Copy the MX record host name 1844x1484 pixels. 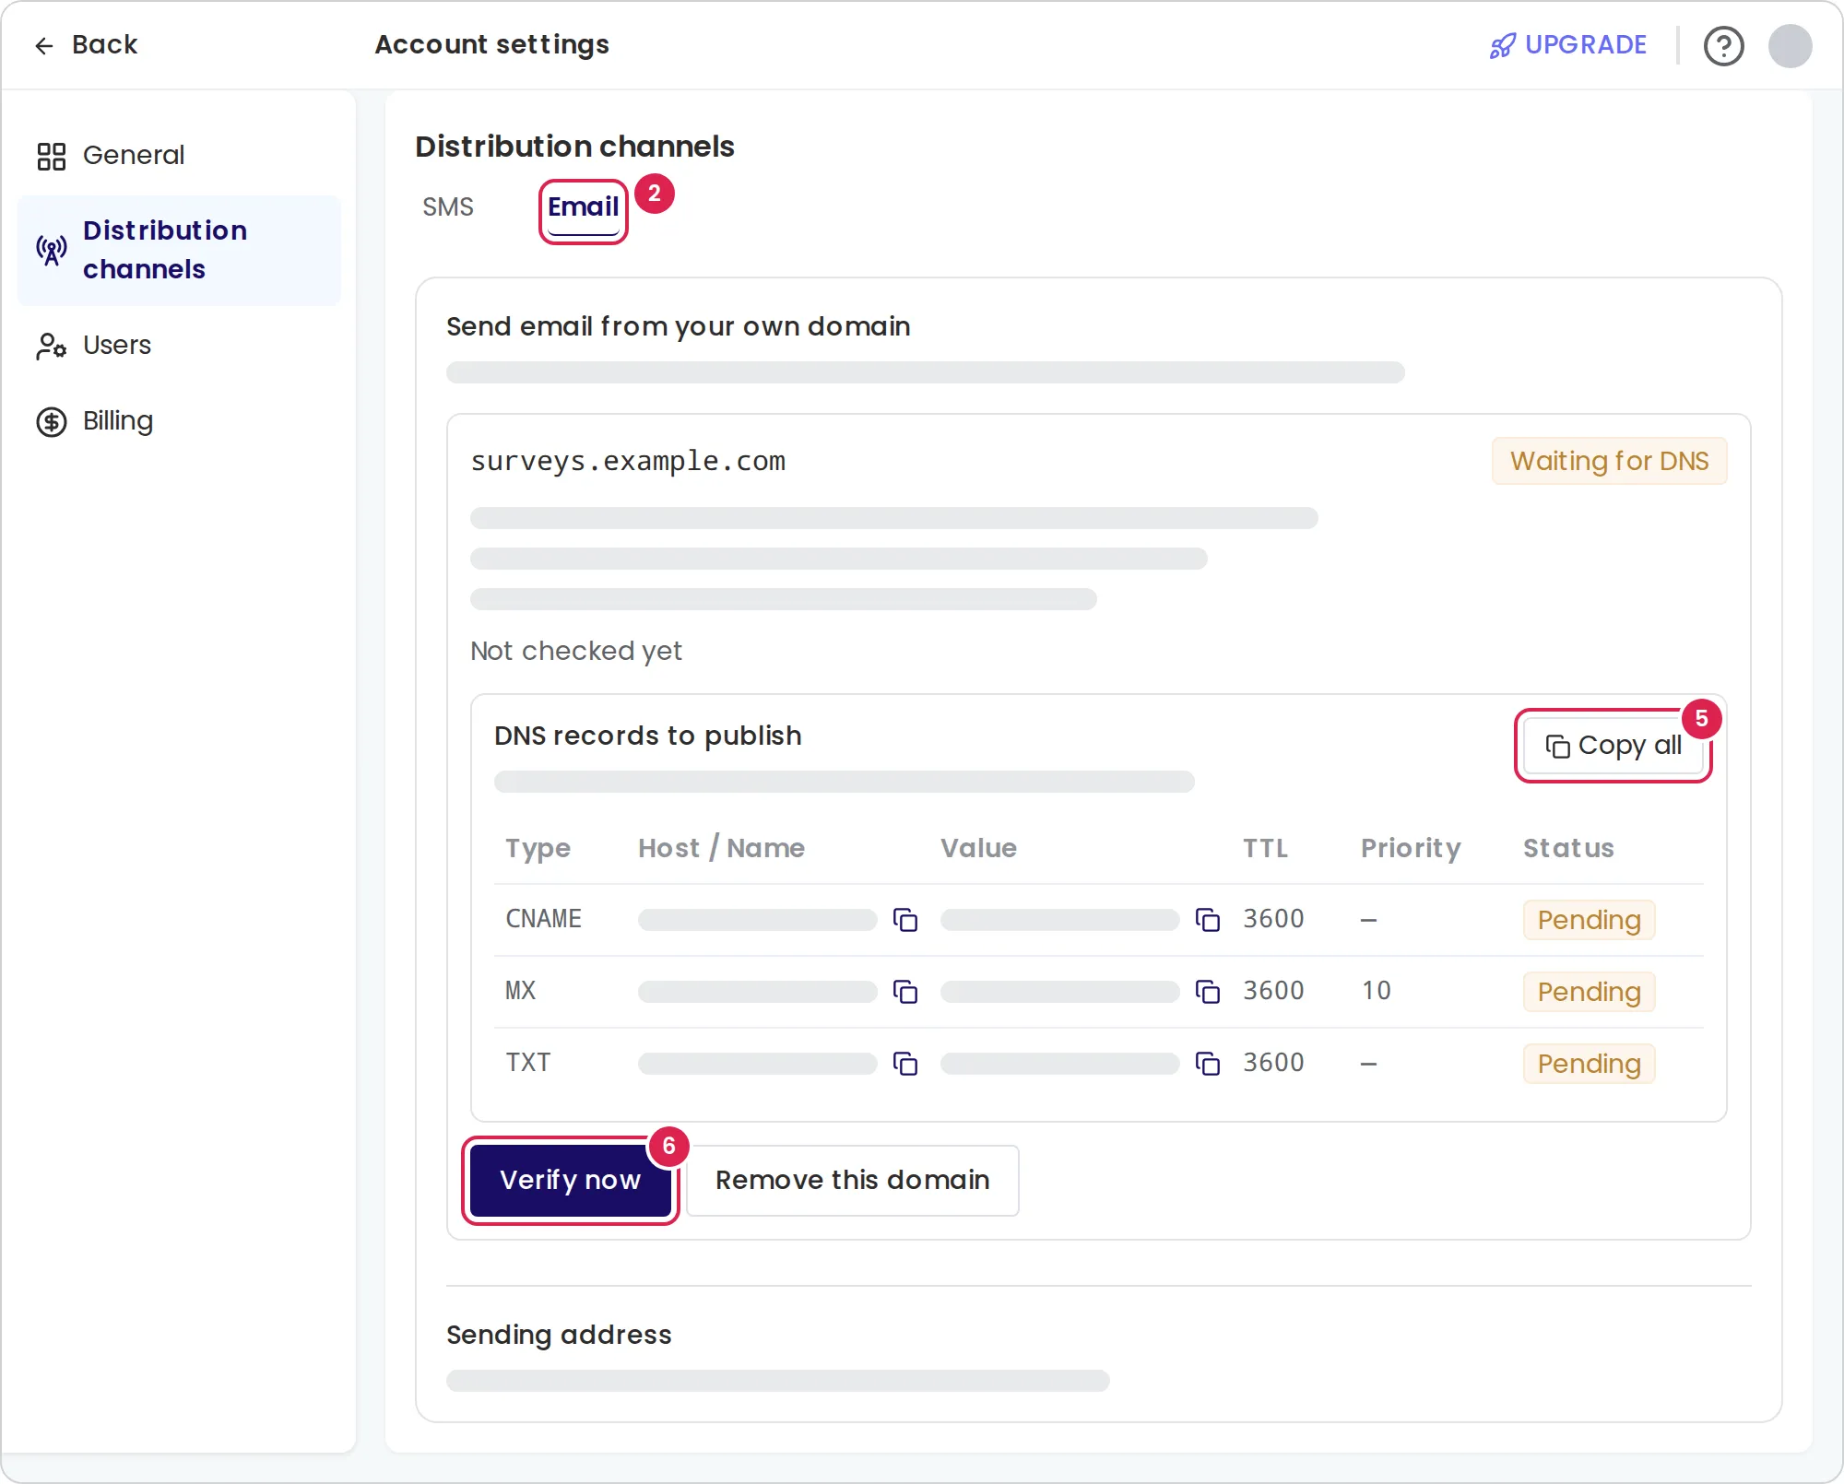904,991
